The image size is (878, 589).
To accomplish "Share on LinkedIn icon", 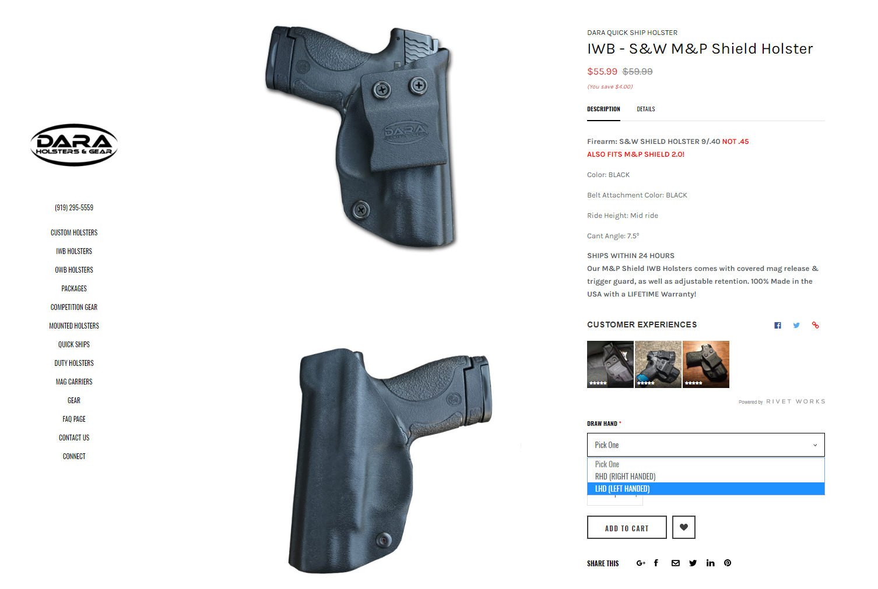I will point(710,563).
